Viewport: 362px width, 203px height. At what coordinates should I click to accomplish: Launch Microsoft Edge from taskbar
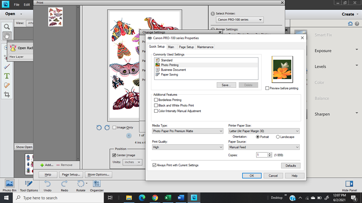pos(142,198)
